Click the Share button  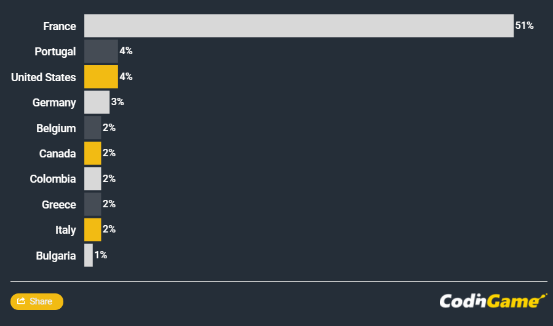(37, 301)
